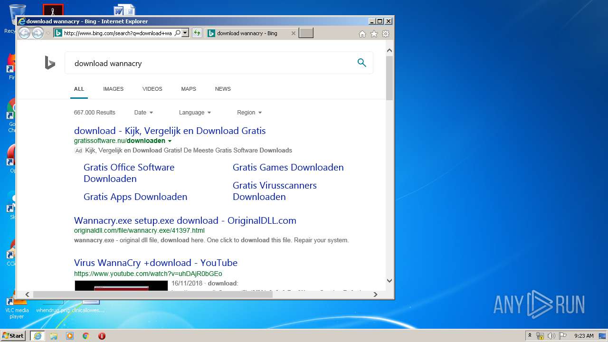Click the Refresh button beside the address bar
608x342 pixels.
click(197, 33)
